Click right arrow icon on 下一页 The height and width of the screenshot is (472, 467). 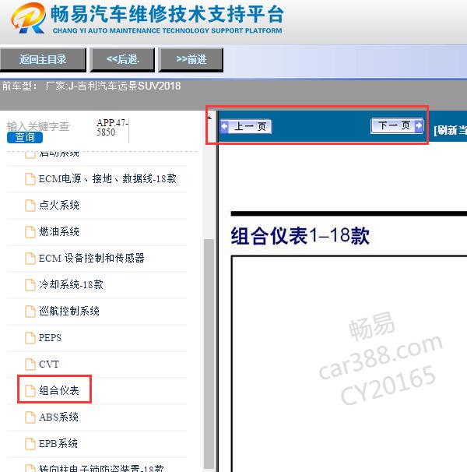[x=419, y=125]
